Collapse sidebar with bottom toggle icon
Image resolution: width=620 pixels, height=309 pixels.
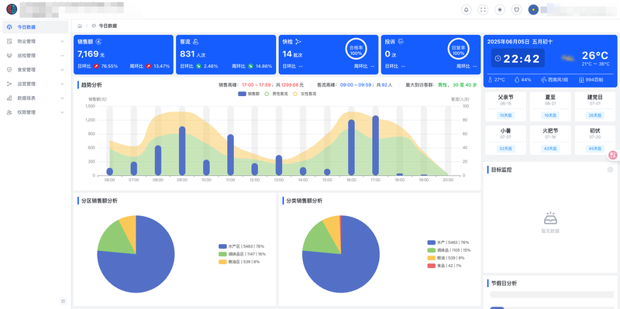[64, 301]
